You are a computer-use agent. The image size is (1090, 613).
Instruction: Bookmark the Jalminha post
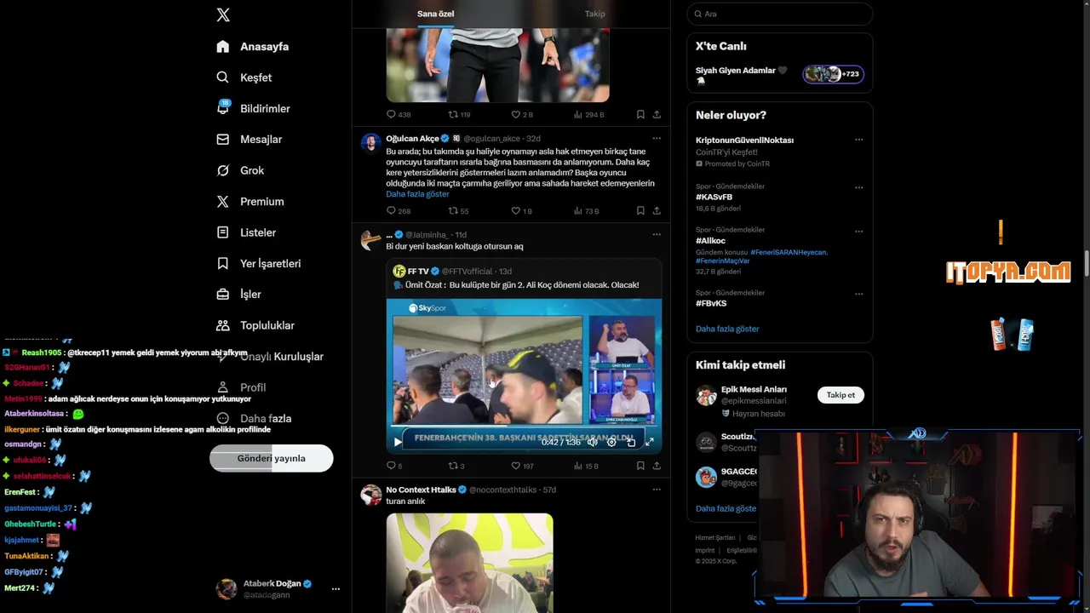point(640,466)
